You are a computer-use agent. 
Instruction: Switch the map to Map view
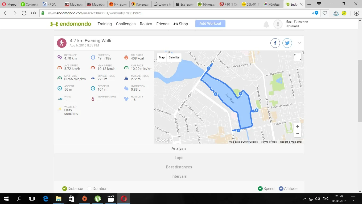click(x=162, y=57)
